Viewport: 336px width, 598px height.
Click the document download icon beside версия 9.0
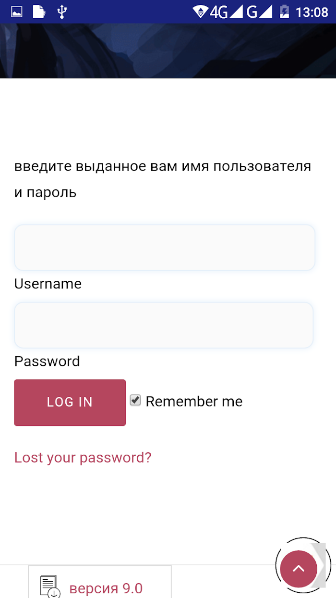(50, 586)
